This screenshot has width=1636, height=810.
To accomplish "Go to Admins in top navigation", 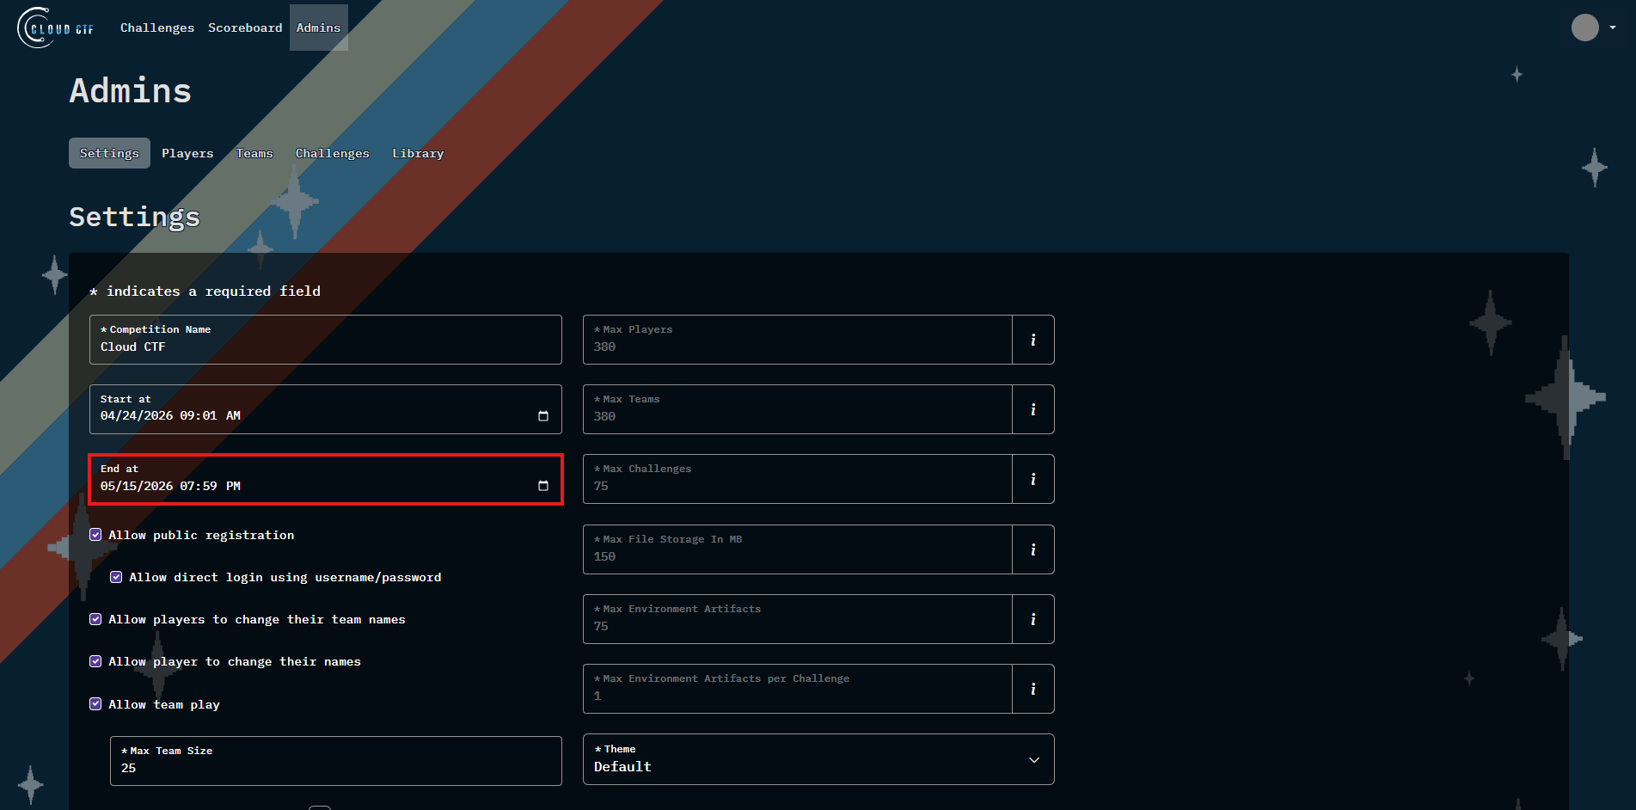I will click(318, 28).
